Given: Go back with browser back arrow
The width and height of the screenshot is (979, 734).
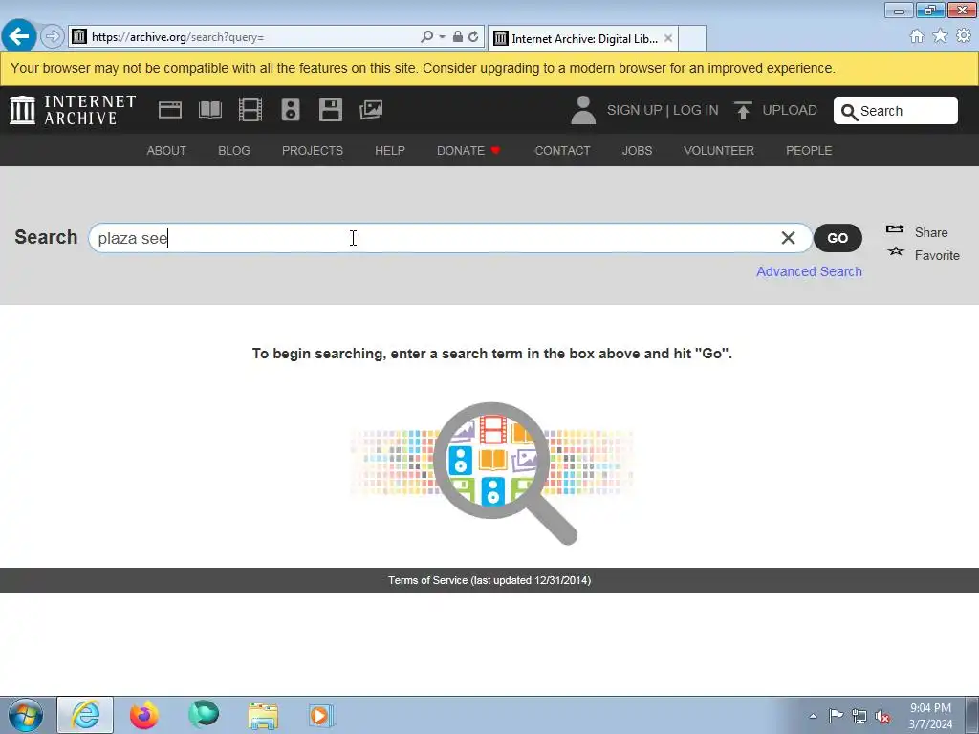Looking at the screenshot, I should (x=19, y=36).
